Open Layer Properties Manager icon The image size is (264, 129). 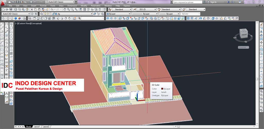click(x=41, y=14)
